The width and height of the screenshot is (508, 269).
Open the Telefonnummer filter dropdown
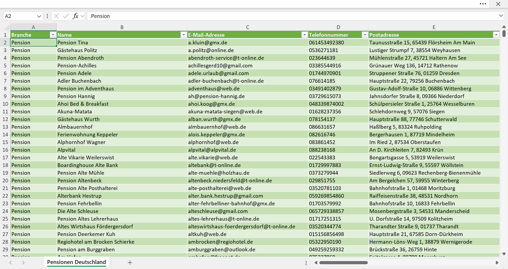point(365,35)
